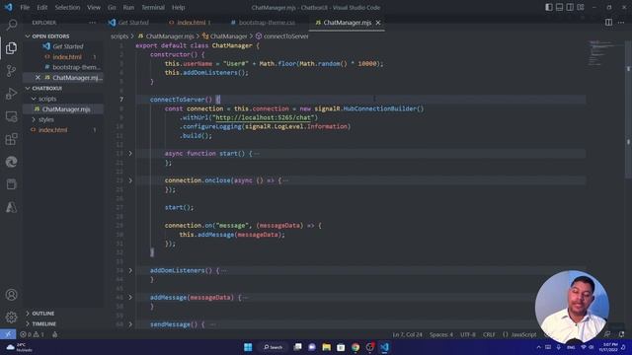This screenshot has width=632, height=355.
Task: Unfold the connection.onclose block
Action: (130, 180)
